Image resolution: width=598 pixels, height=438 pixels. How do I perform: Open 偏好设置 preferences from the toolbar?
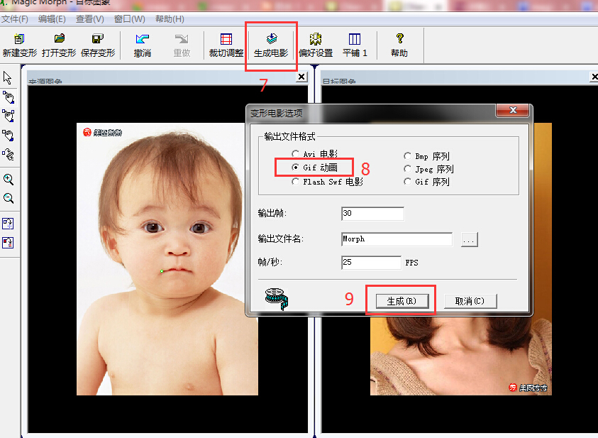point(316,45)
